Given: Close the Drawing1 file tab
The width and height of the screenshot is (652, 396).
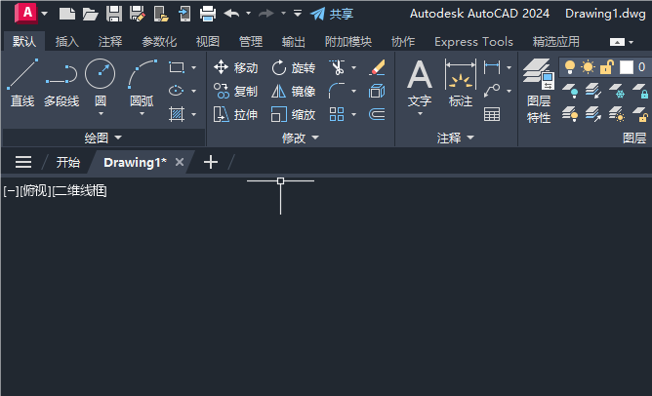Looking at the screenshot, I should click(180, 162).
